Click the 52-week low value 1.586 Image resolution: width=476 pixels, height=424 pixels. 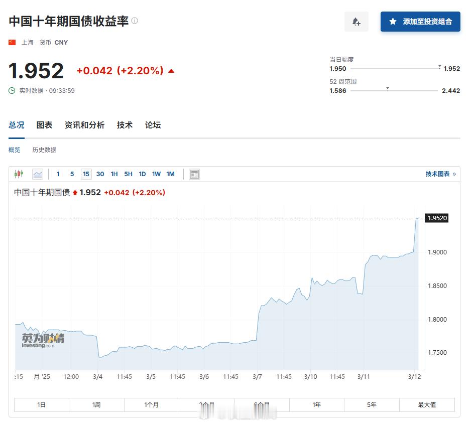[x=338, y=91]
